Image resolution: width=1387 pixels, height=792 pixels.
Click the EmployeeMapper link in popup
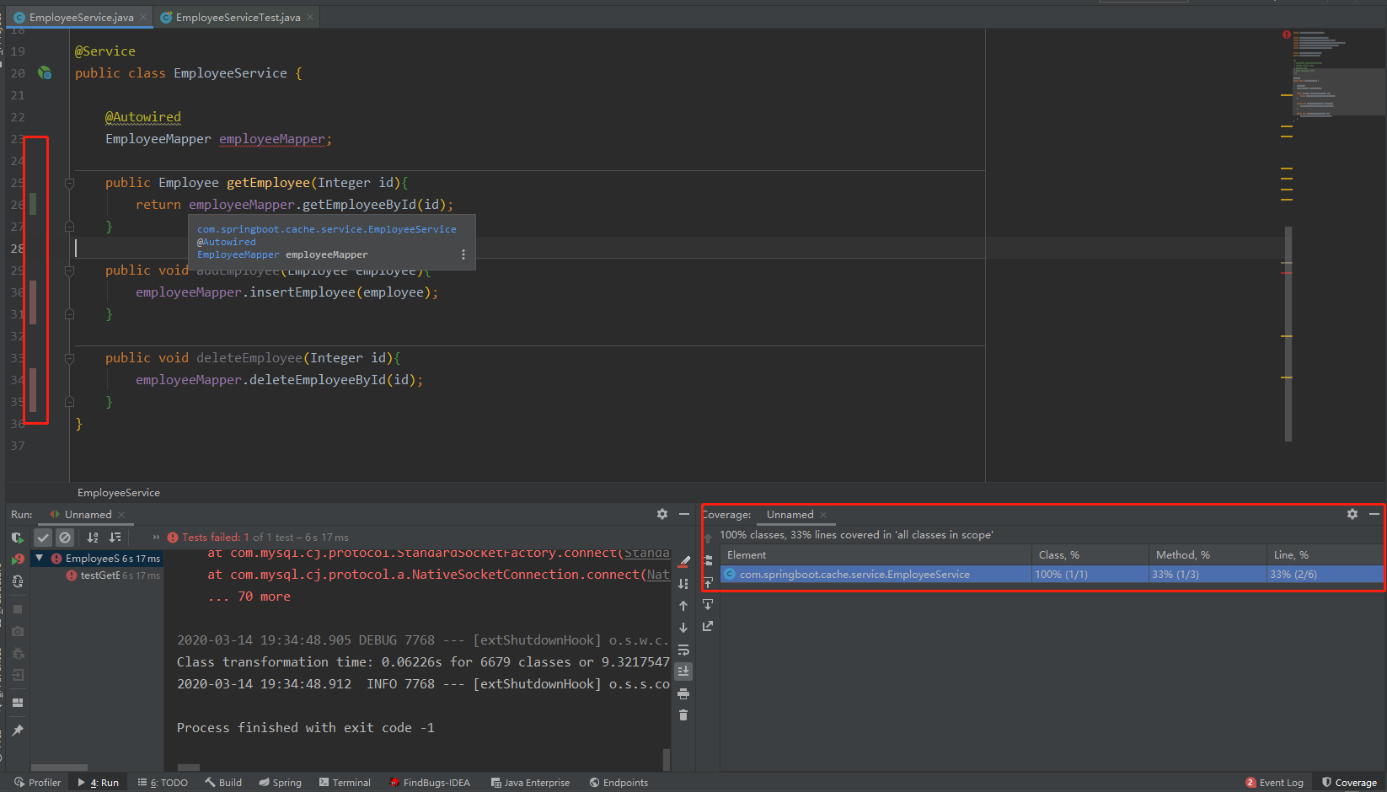point(238,254)
